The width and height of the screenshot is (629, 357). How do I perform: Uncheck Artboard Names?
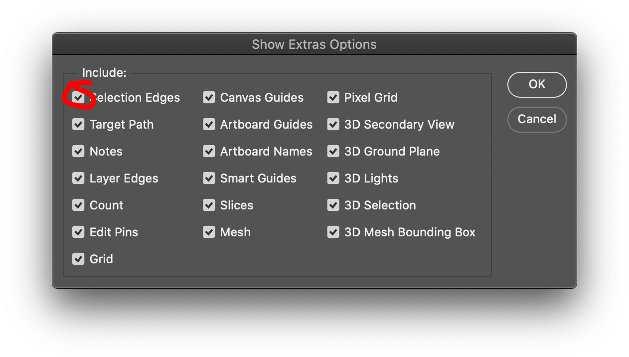(x=209, y=151)
